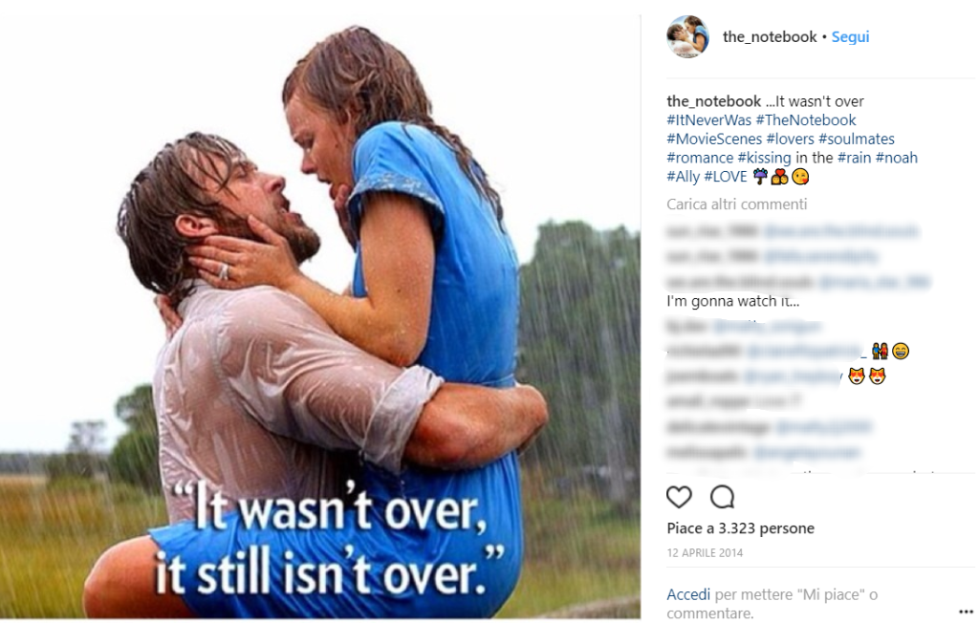Viewport: 979px width, 623px height.
Task: Click the movie scene post image
Action: click(319, 317)
